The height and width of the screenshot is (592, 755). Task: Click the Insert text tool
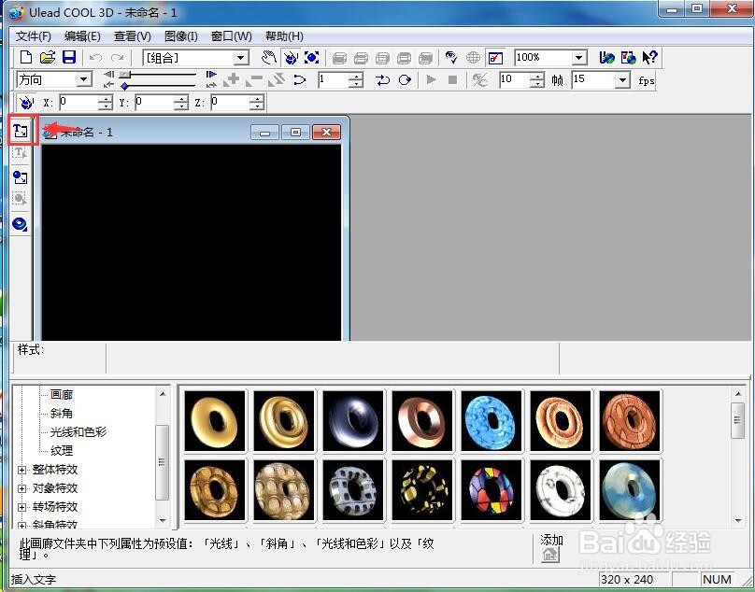click(21, 131)
